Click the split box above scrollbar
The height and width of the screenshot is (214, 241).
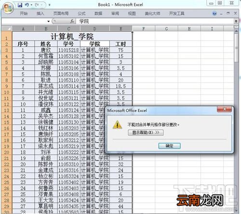pyautogui.click(x=236, y=27)
